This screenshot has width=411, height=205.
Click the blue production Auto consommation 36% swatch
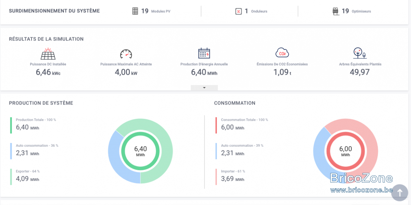point(11,151)
